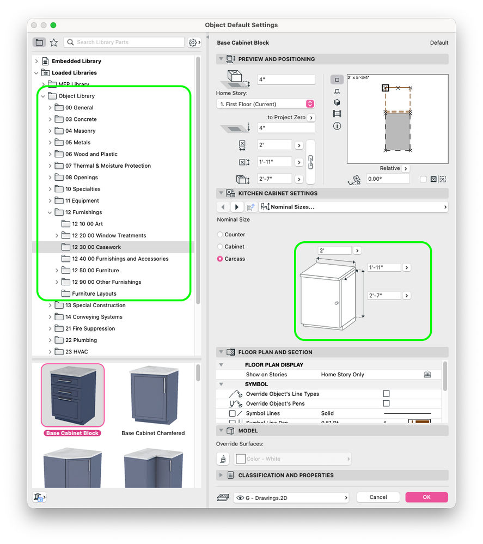The height and width of the screenshot is (544, 483).
Task: Select 3D shaded preview mode
Action: pos(337,102)
